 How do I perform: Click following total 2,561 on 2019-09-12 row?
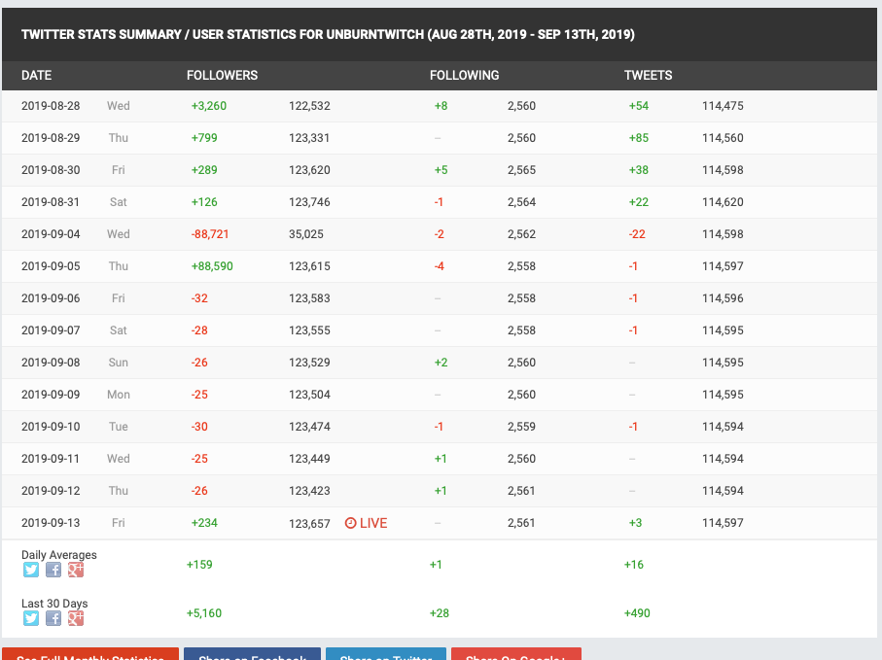[521, 490]
